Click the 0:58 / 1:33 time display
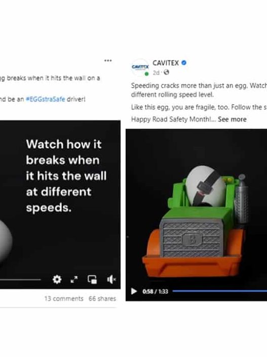Screen dimensions: 267x357 [155, 291]
